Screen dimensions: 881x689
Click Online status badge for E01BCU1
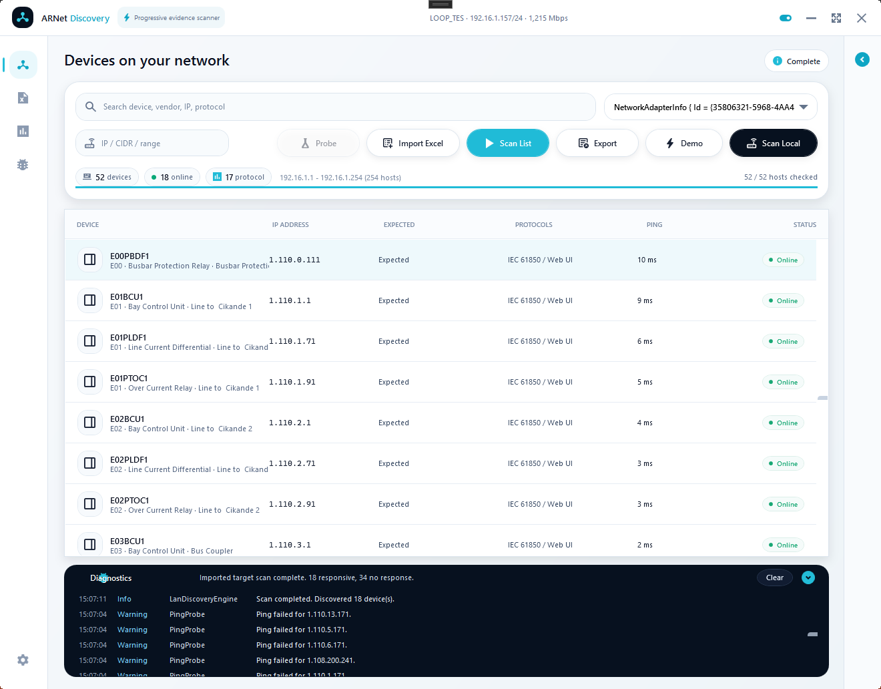(x=783, y=301)
